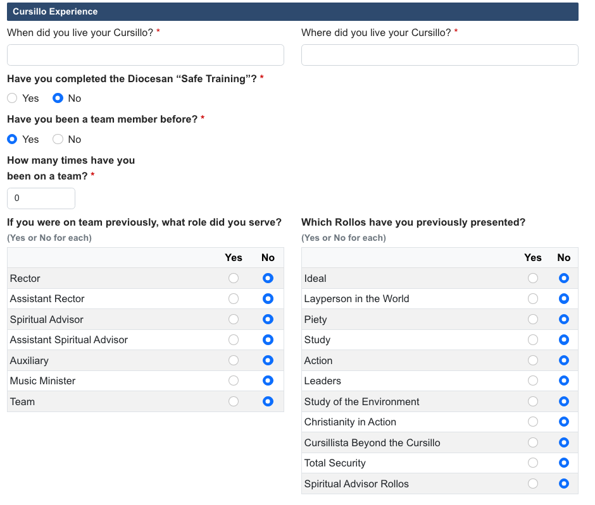Mark Yes for Total Security rollo
This screenshot has width=595, height=505.
pos(533,463)
